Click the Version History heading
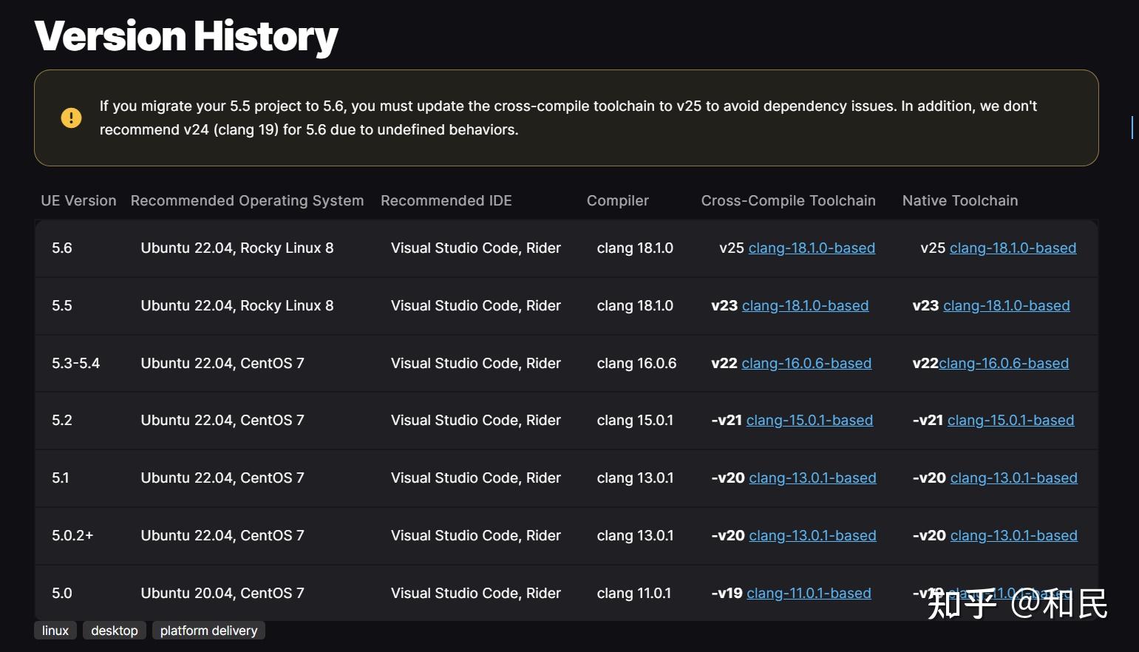Image resolution: width=1139 pixels, height=652 pixels. [x=186, y=36]
